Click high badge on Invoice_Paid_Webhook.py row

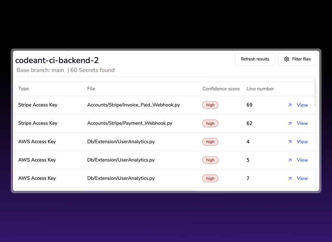click(210, 105)
